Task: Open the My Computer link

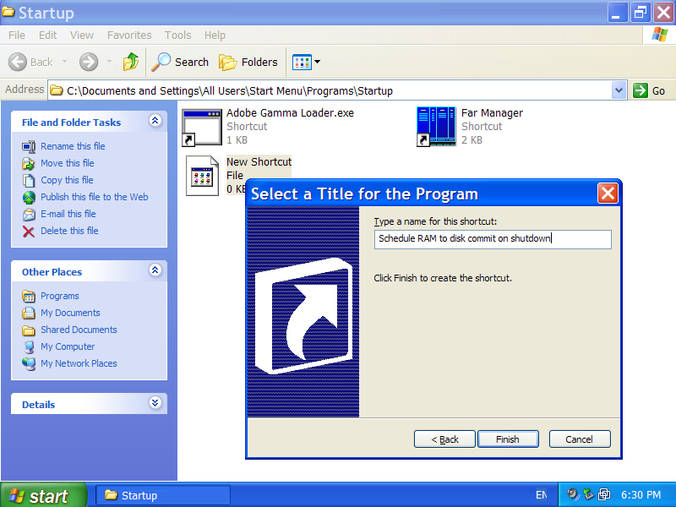Action: (x=68, y=346)
